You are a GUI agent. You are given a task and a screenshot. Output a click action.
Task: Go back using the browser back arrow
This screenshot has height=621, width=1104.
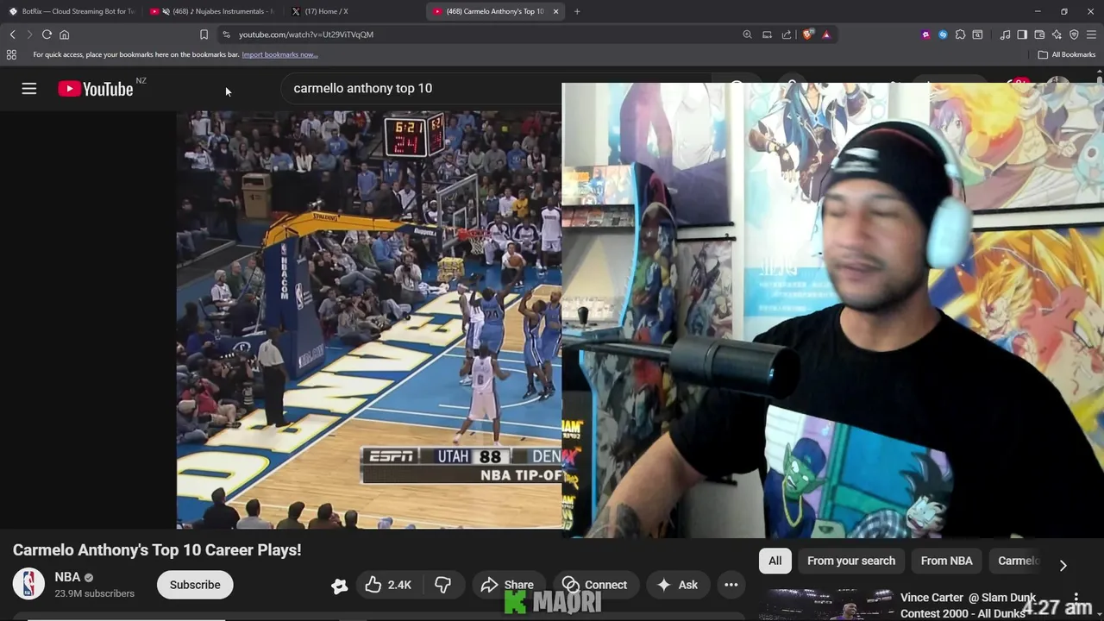(x=12, y=34)
